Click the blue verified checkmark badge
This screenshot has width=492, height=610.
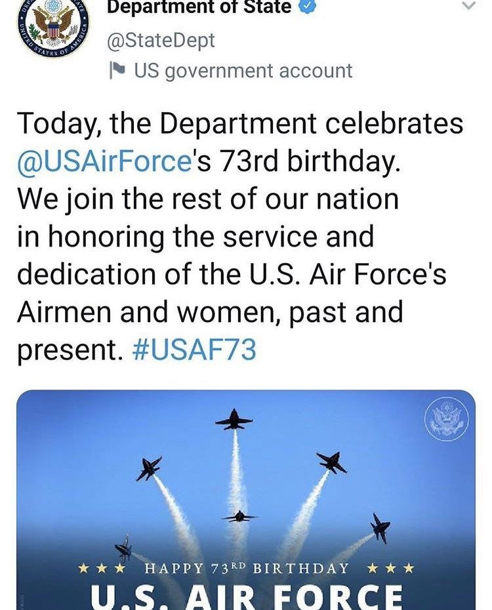(307, 6)
